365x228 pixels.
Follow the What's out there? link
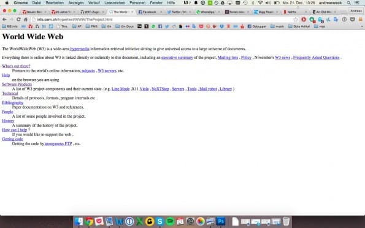(x=16, y=66)
